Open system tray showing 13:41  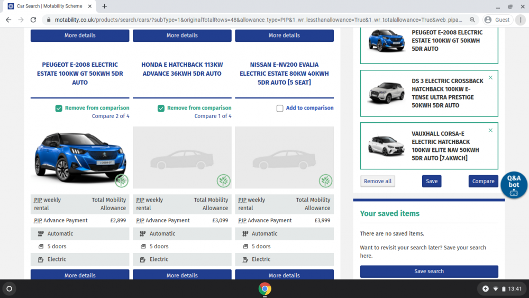(501, 289)
